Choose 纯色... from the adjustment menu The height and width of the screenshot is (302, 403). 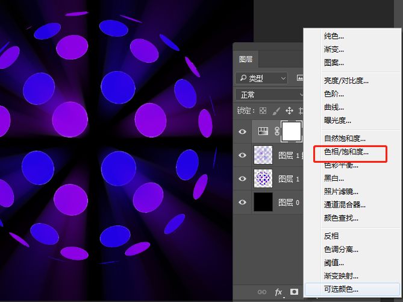click(334, 36)
